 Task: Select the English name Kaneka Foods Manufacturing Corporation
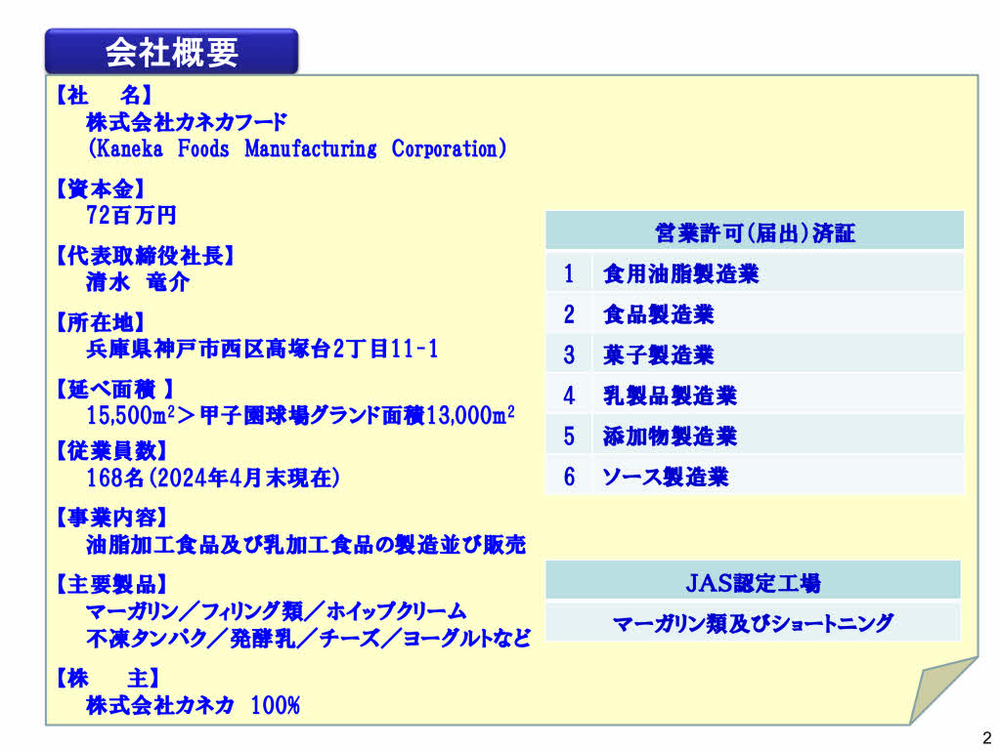(x=297, y=148)
